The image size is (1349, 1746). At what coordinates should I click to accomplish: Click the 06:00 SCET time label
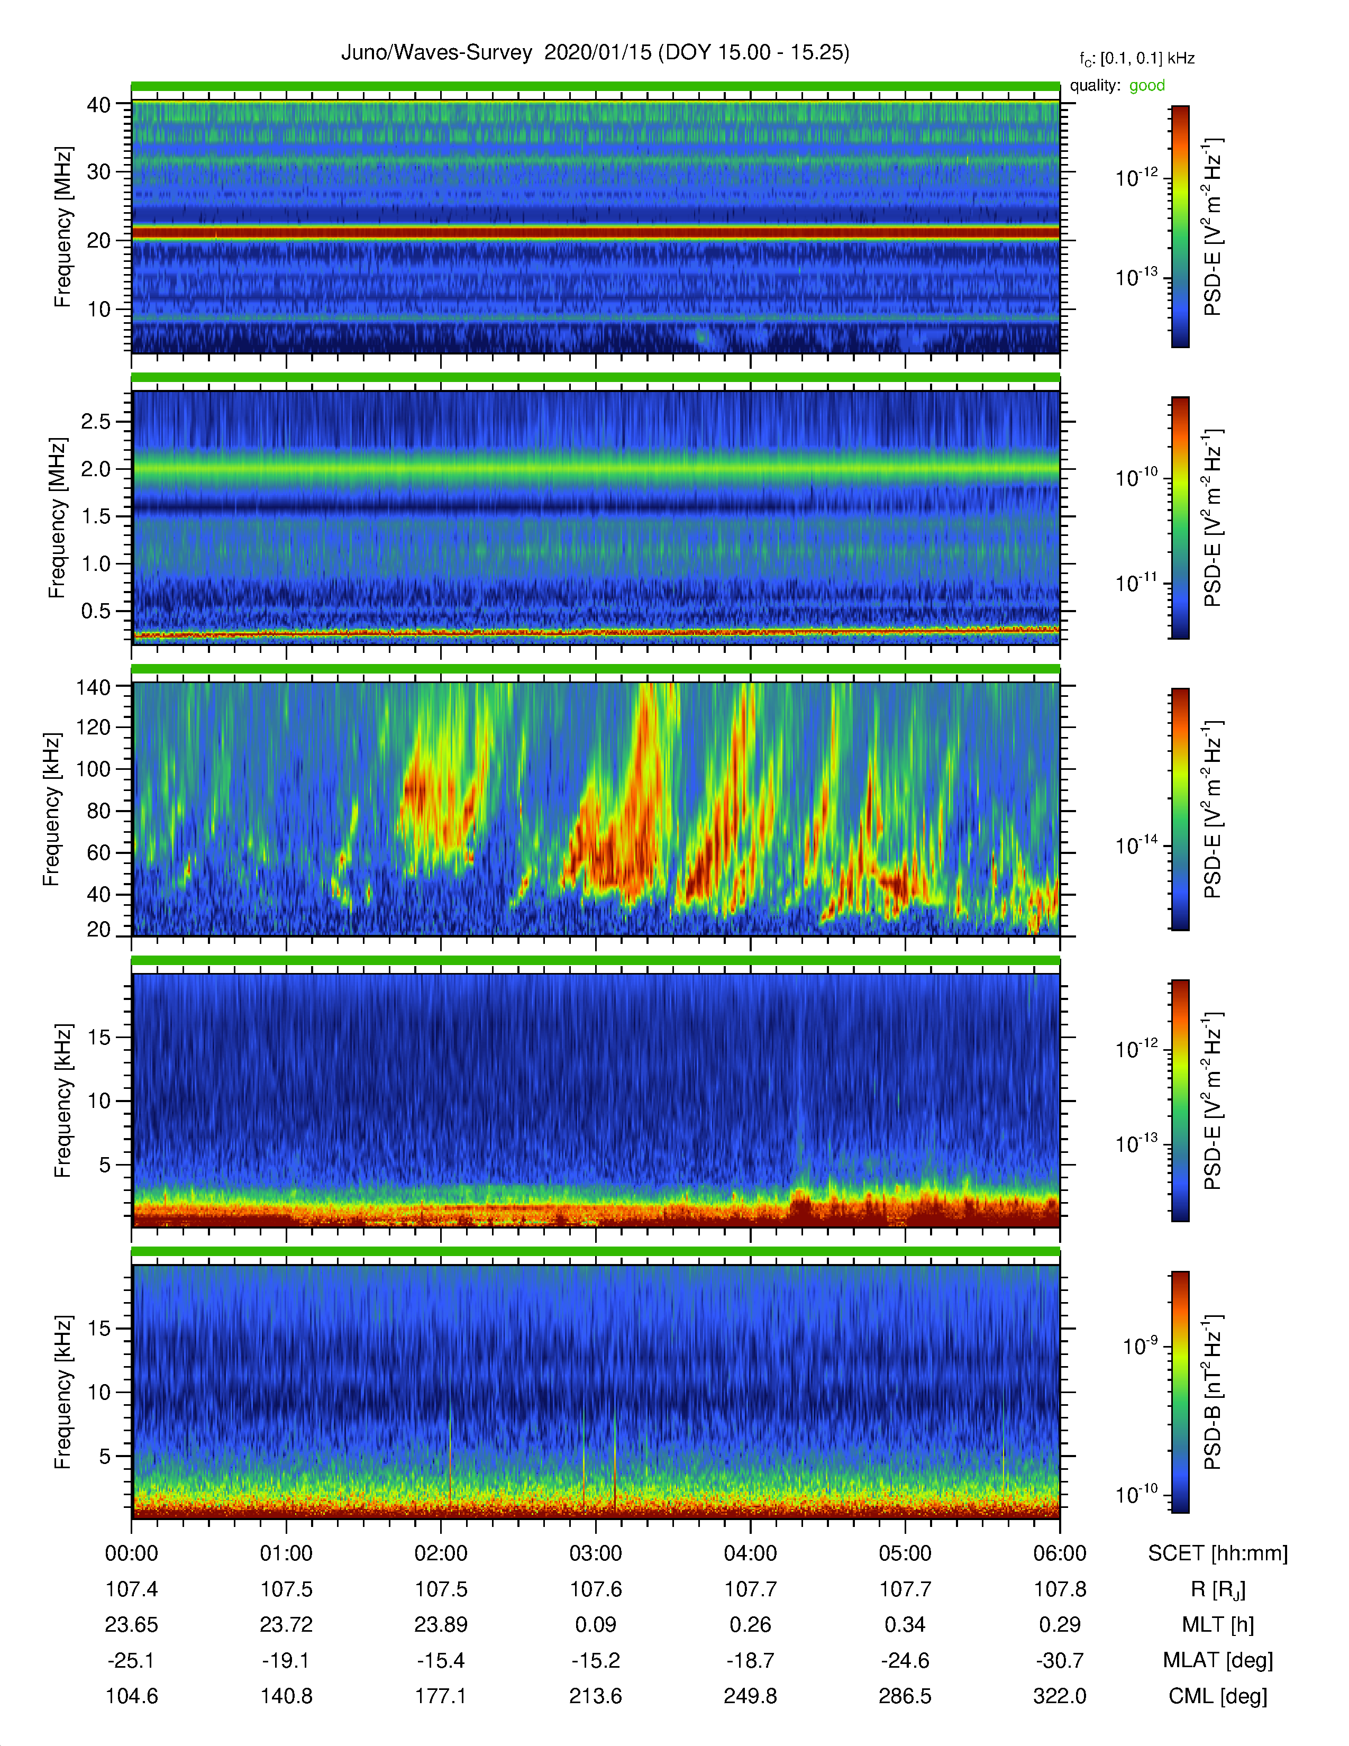1060,1553
